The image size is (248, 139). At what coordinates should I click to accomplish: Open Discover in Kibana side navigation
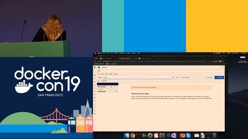[x=95, y=75]
